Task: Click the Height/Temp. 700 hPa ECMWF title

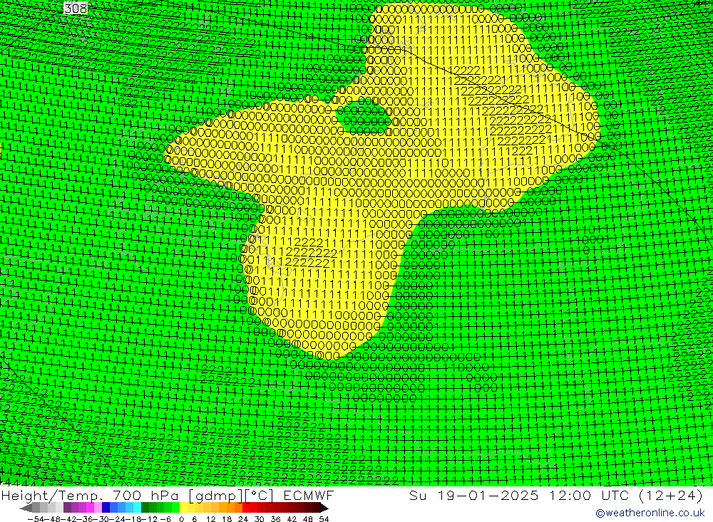Action: (168, 495)
